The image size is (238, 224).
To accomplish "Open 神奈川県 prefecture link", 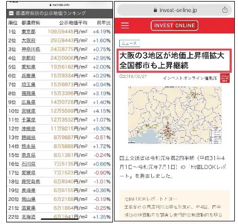I will click(31, 49).
